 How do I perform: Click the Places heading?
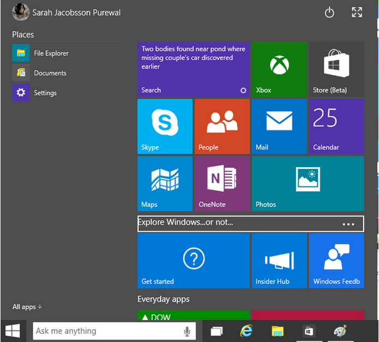pyautogui.click(x=23, y=34)
